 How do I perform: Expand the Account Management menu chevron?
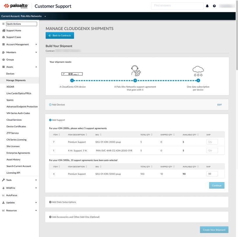pyautogui.click(x=36, y=44)
